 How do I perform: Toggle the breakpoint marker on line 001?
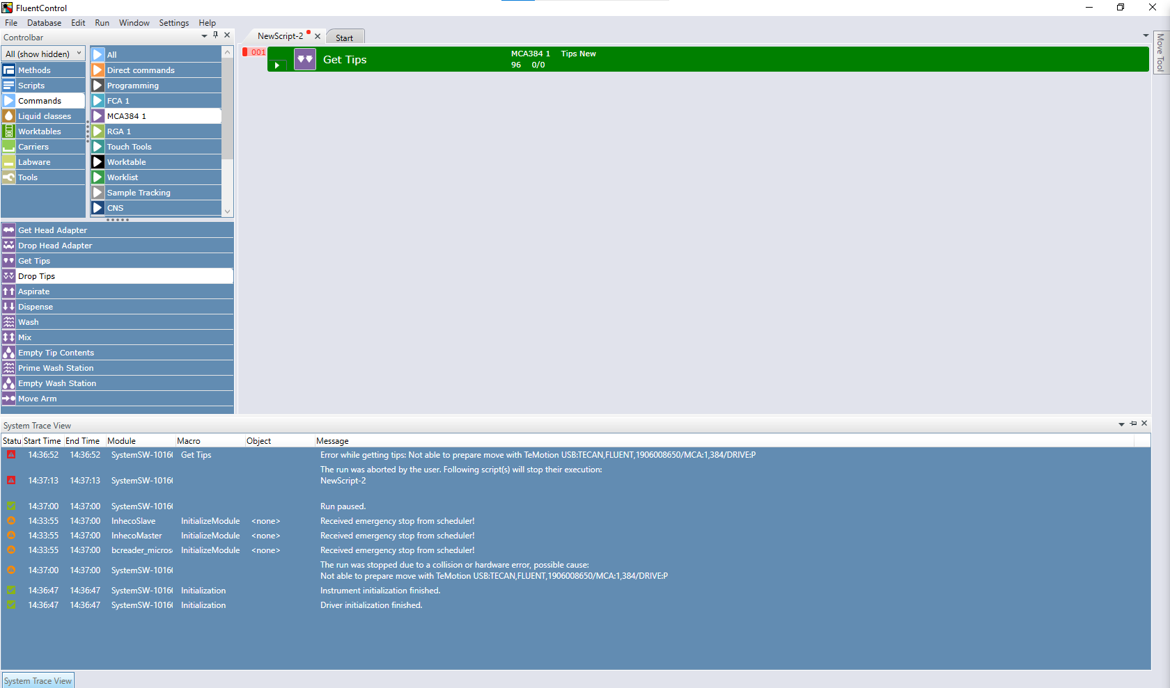tap(245, 52)
